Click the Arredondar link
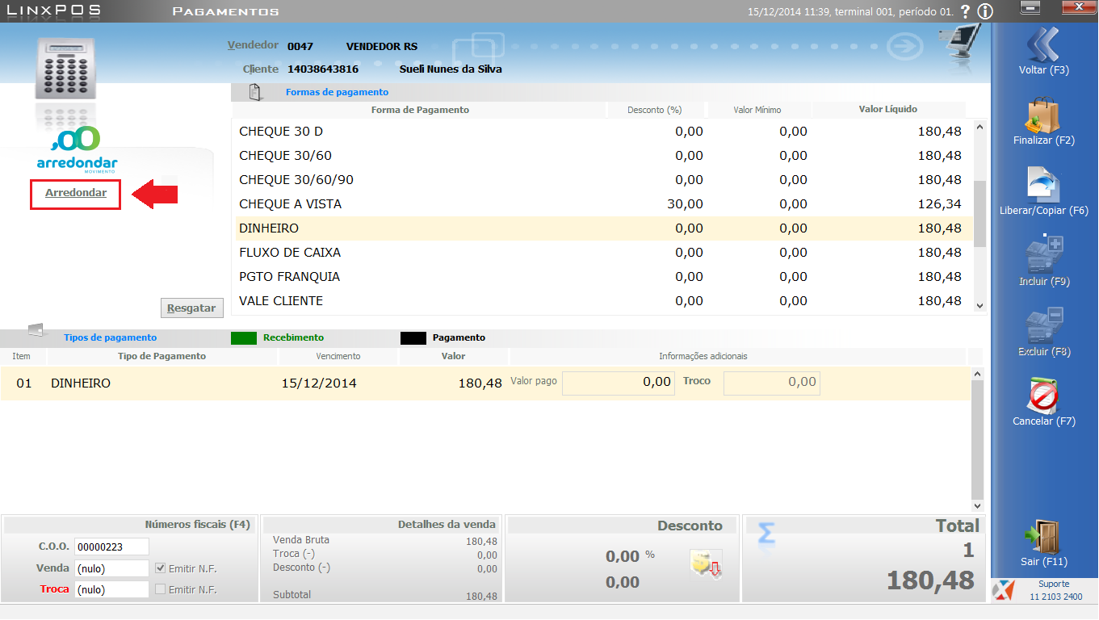The width and height of the screenshot is (1099, 620). (x=76, y=193)
